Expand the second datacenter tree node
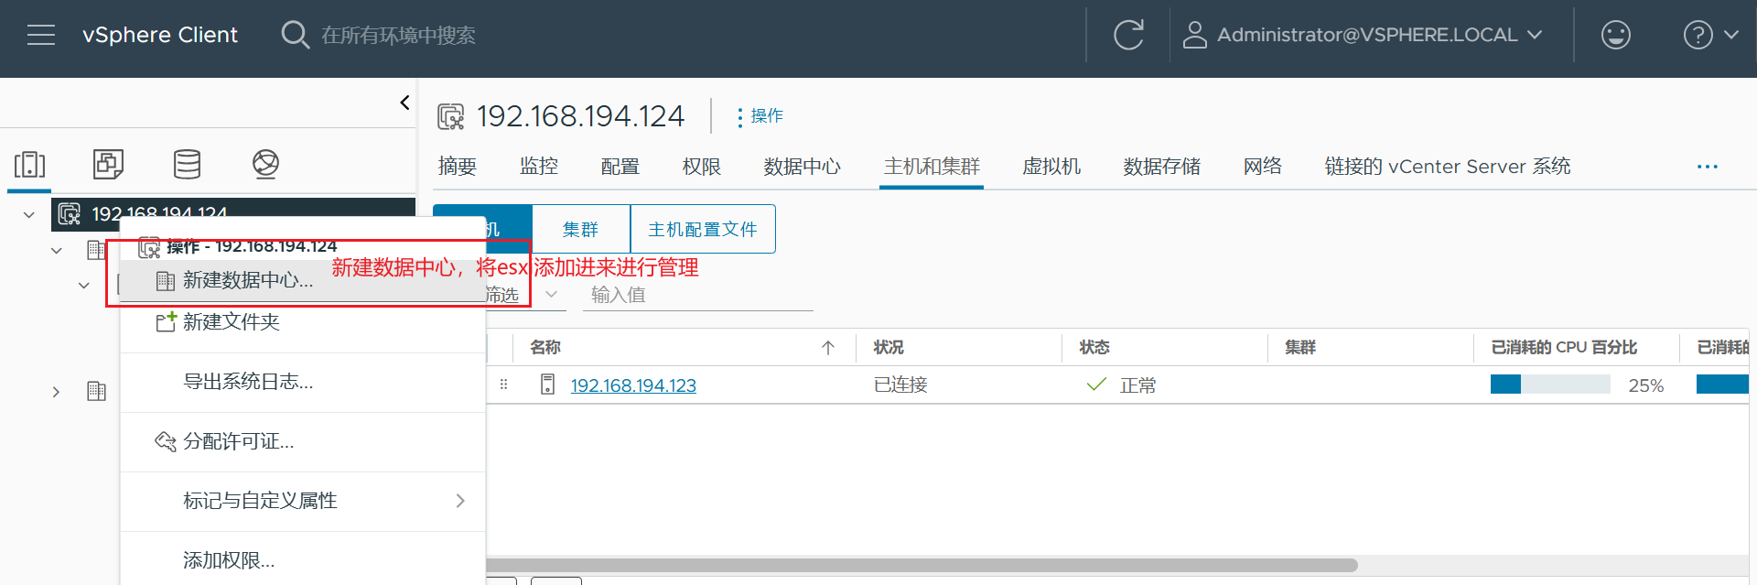 [x=56, y=392]
